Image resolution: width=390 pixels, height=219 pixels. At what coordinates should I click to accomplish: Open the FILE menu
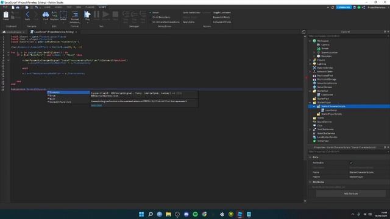click(5, 7)
